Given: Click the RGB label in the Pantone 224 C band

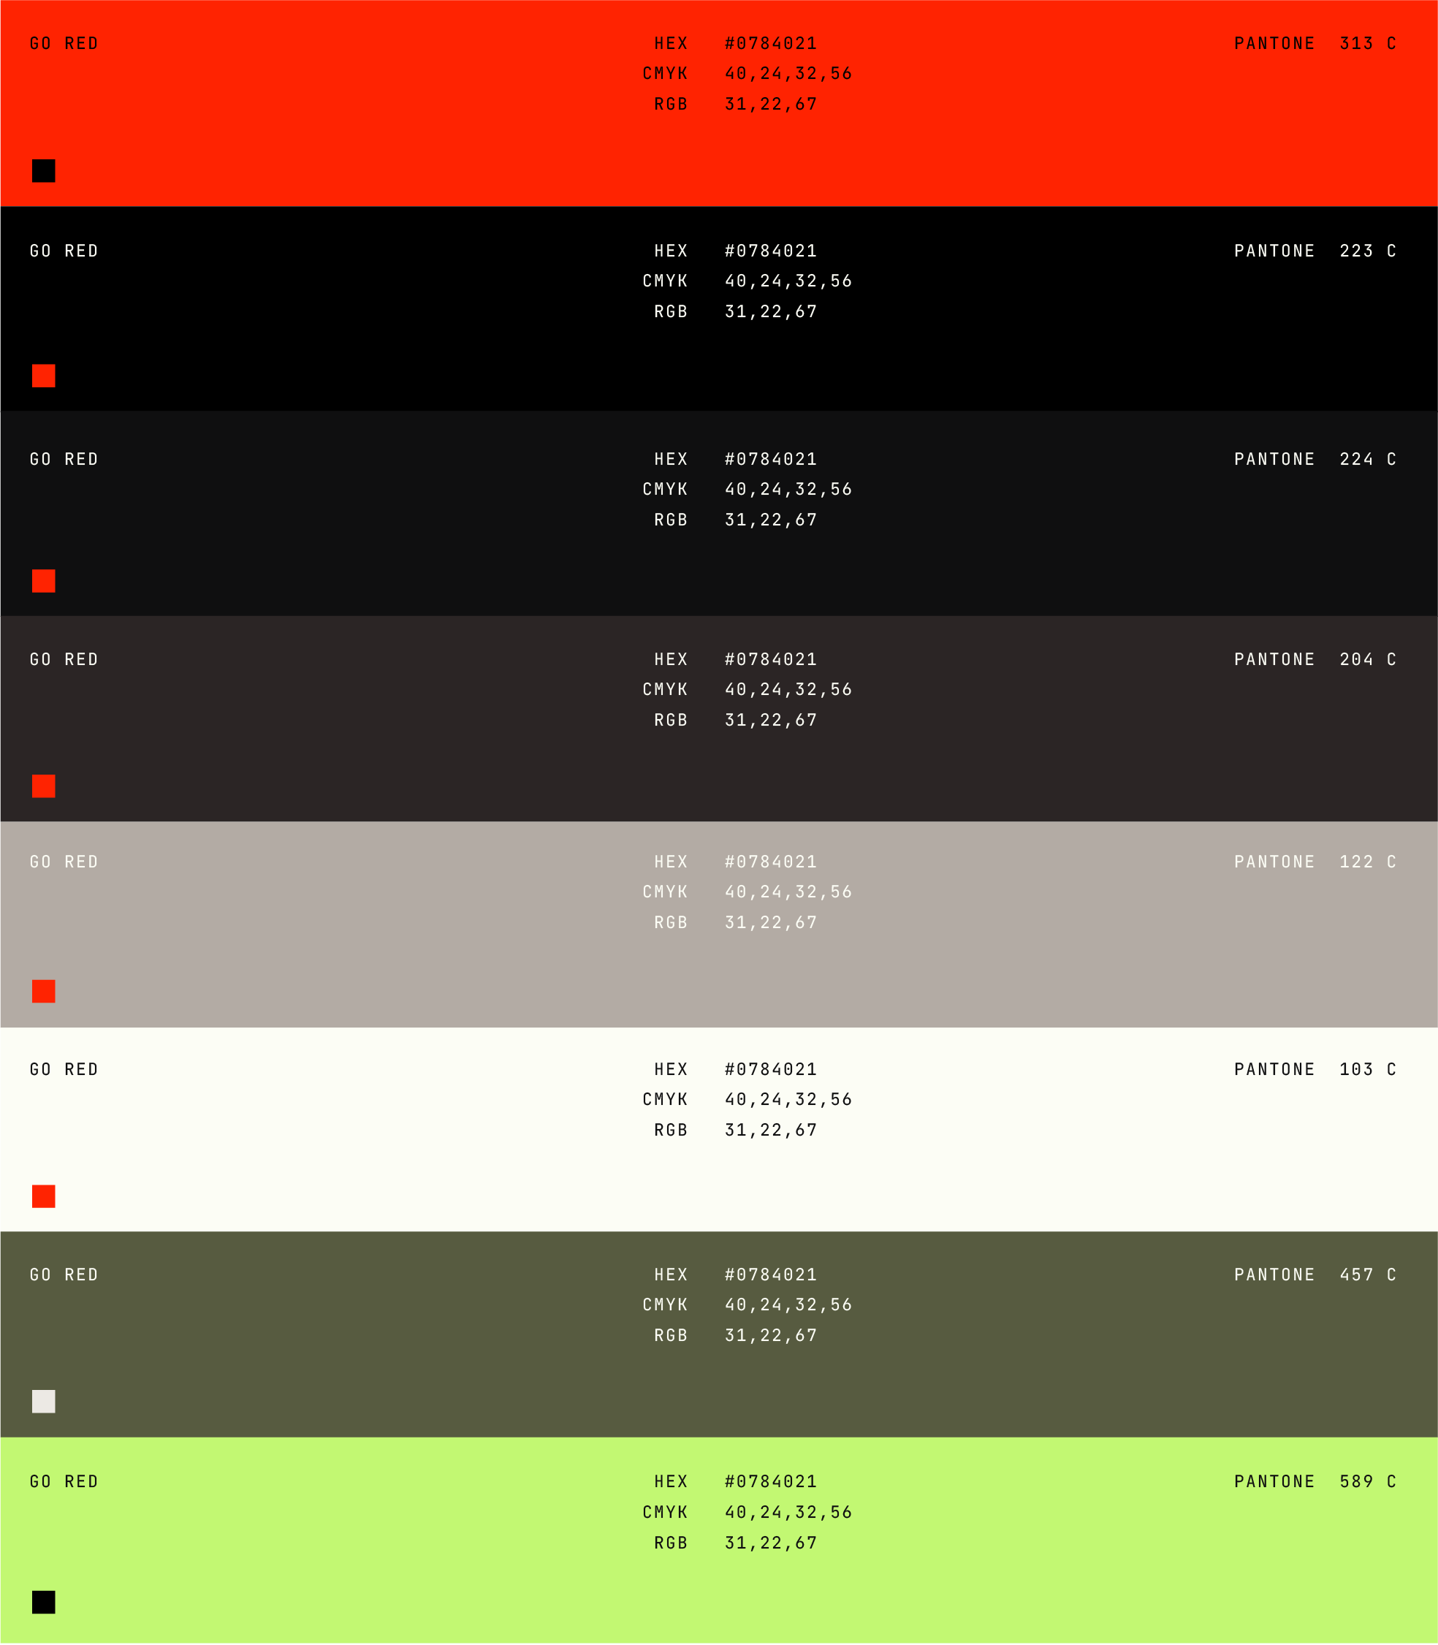Looking at the screenshot, I should tap(671, 520).
